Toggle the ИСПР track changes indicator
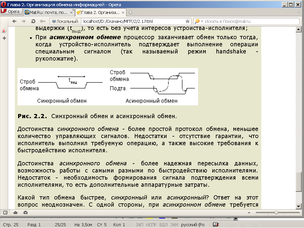The width and height of the screenshot is (304, 228). point(151,225)
